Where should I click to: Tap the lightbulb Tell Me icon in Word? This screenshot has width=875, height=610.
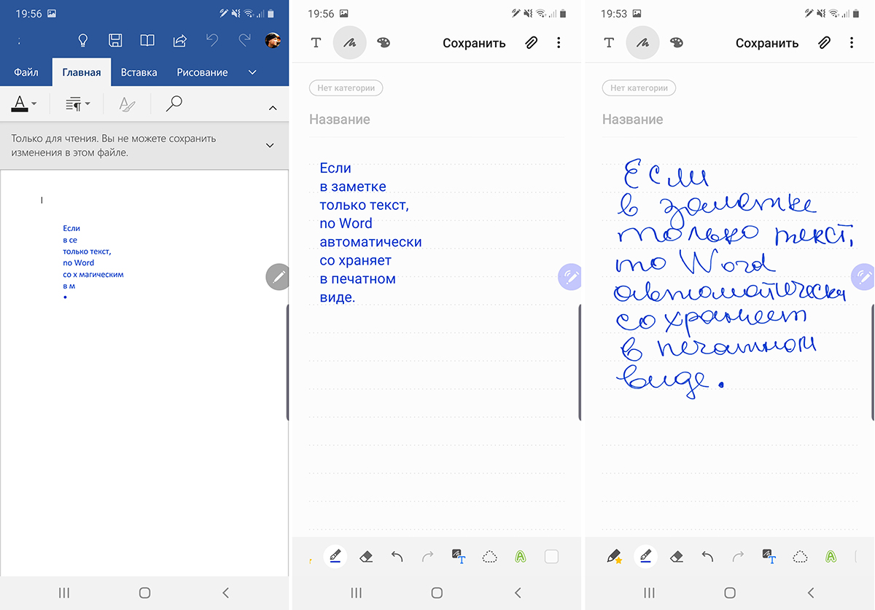pos(83,41)
